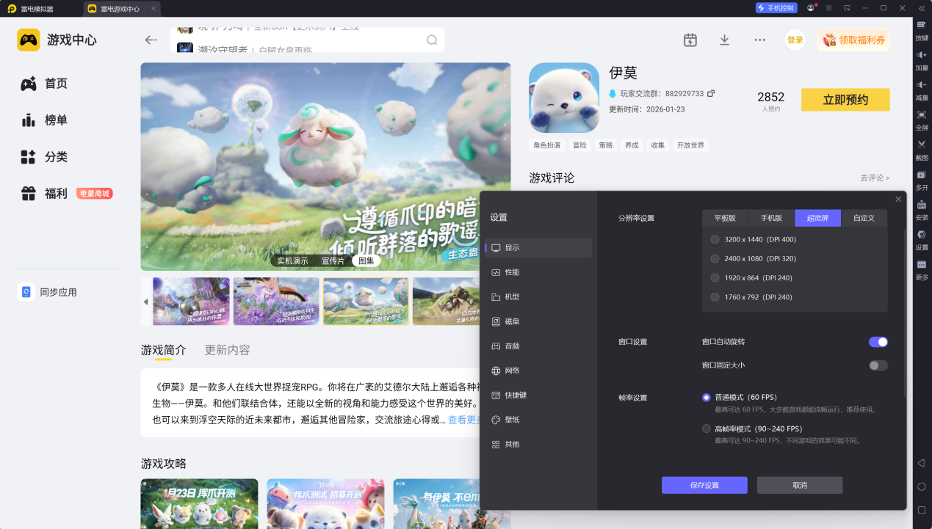Click the search magnifier icon
The image size is (932, 529).
click(432, 40)
